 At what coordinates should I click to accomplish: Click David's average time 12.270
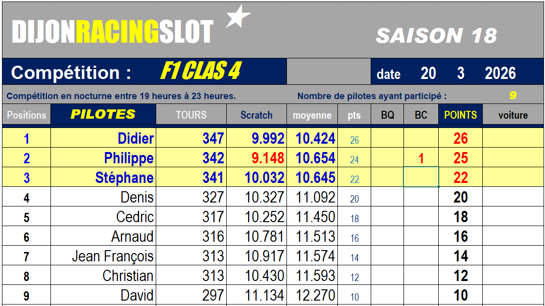pyautogui.click(x=315, y=296)
